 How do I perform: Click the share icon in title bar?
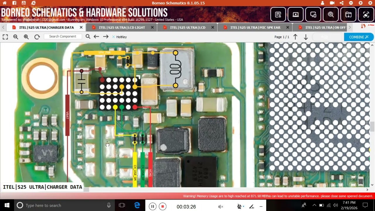pyautogui.click(x=342, y=3)
